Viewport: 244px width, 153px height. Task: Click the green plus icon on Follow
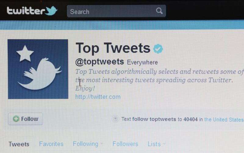click(16, 119)
